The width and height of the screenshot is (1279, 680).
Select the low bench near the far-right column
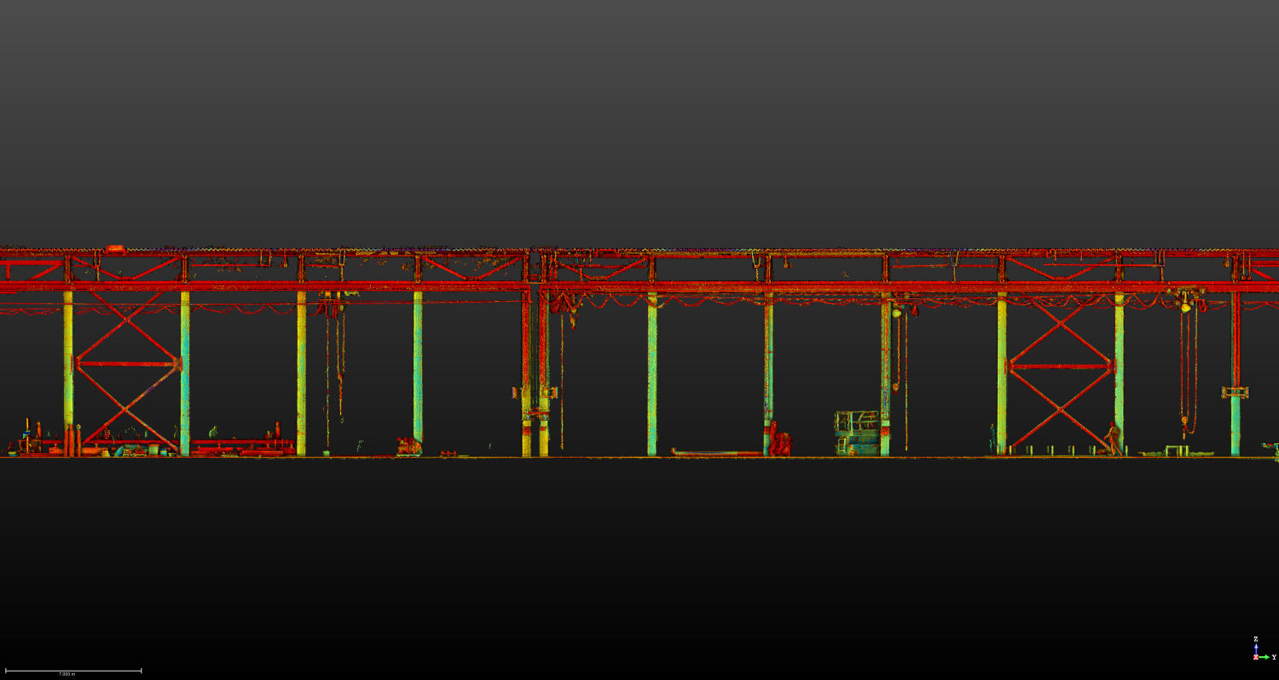pos(1177,449)
